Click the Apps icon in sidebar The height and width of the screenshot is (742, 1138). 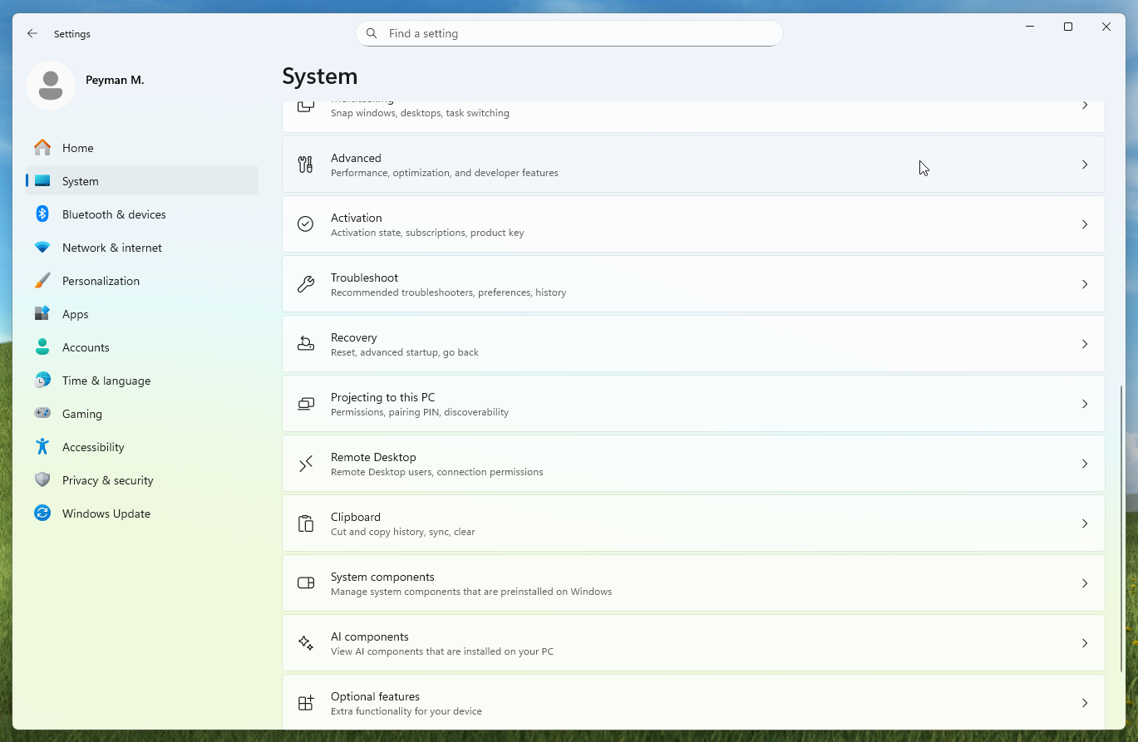tap(42, 314)
